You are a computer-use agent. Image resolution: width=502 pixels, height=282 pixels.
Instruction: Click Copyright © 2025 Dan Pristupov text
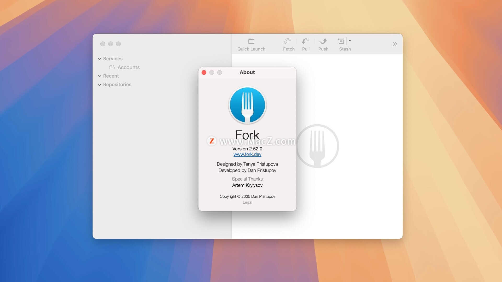coord(247,196)
